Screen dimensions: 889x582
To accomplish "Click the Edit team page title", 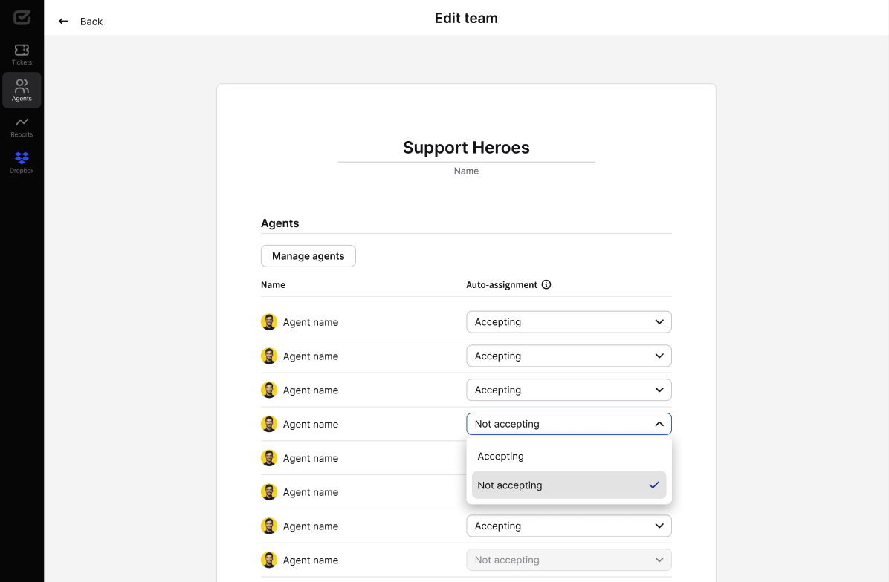I will tap(466, 18).
